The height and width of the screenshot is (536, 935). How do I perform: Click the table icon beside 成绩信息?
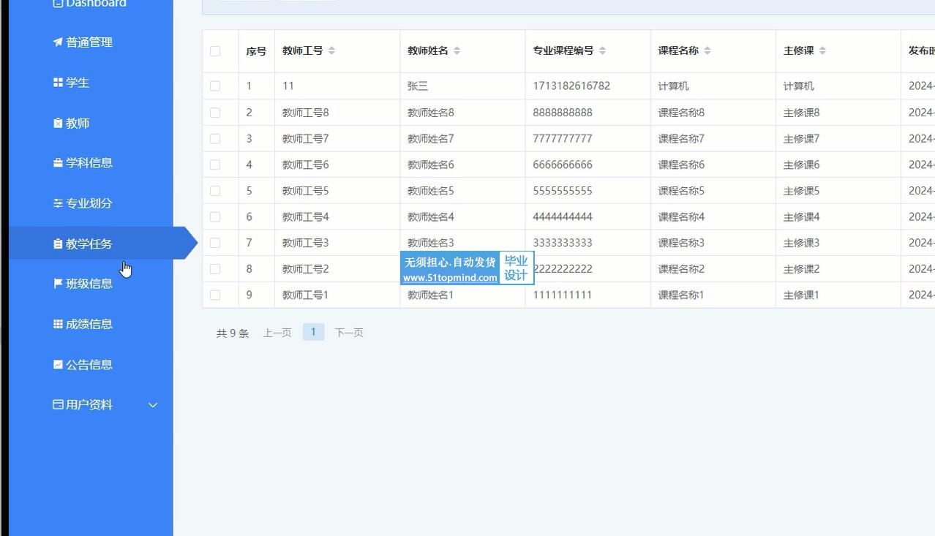click(x=58, y=324)
